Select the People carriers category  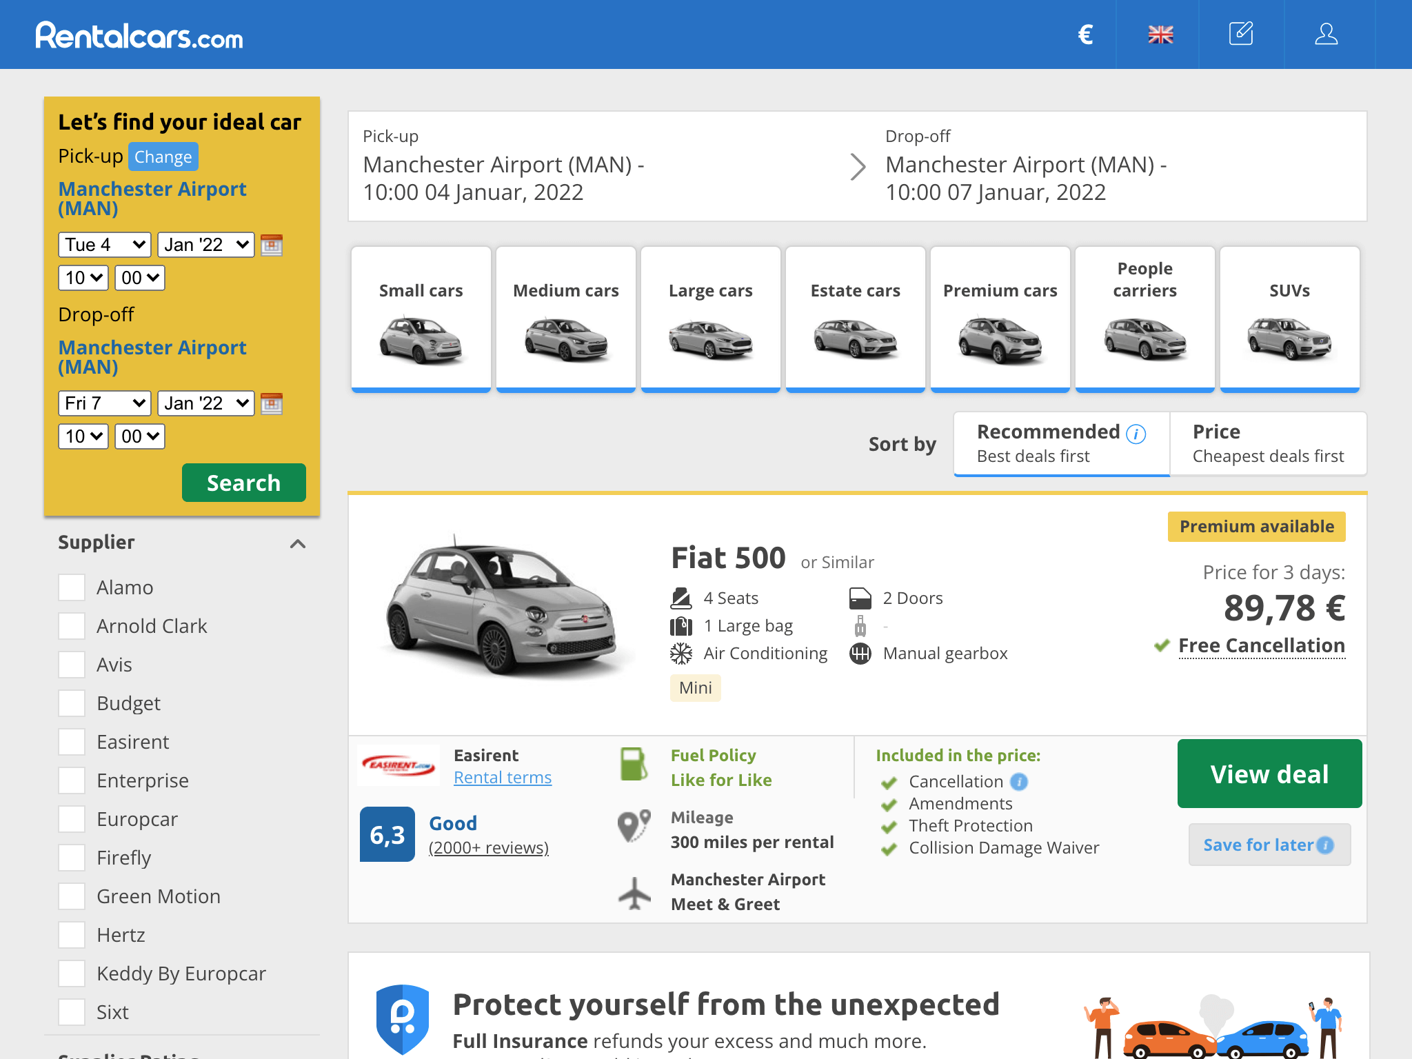[1145, 319]
